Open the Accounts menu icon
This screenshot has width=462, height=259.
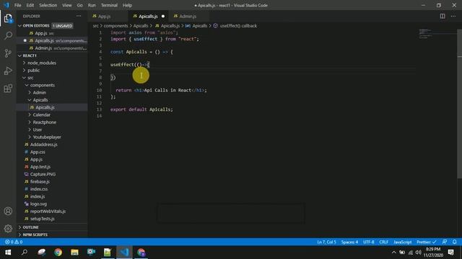point(8,211)
